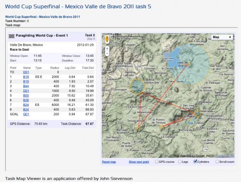This screenshot has height=182, width=241.
Task: Open World Cup Superfinal Valle de Bravo 2011 link
Action: pyautogui.click(x=42, y=17)
